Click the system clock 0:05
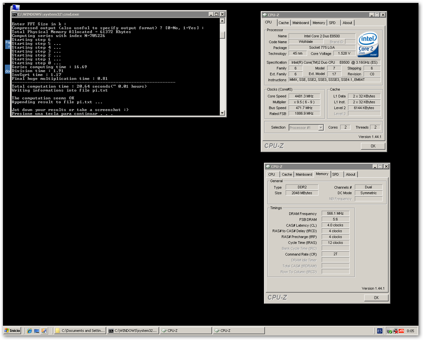The image size is (423, 340). coord(410,331)
